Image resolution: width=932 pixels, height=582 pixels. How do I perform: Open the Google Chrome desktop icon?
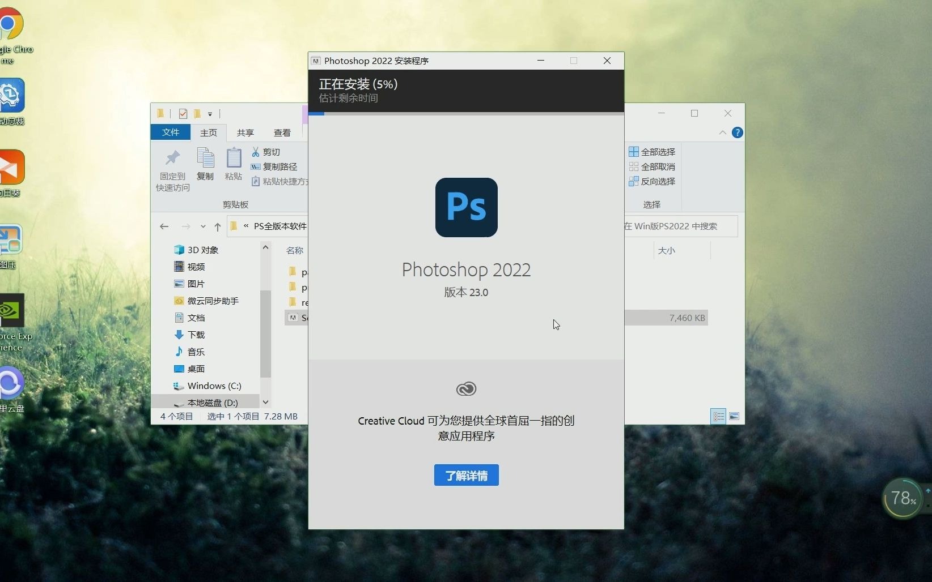coord(11,34)
